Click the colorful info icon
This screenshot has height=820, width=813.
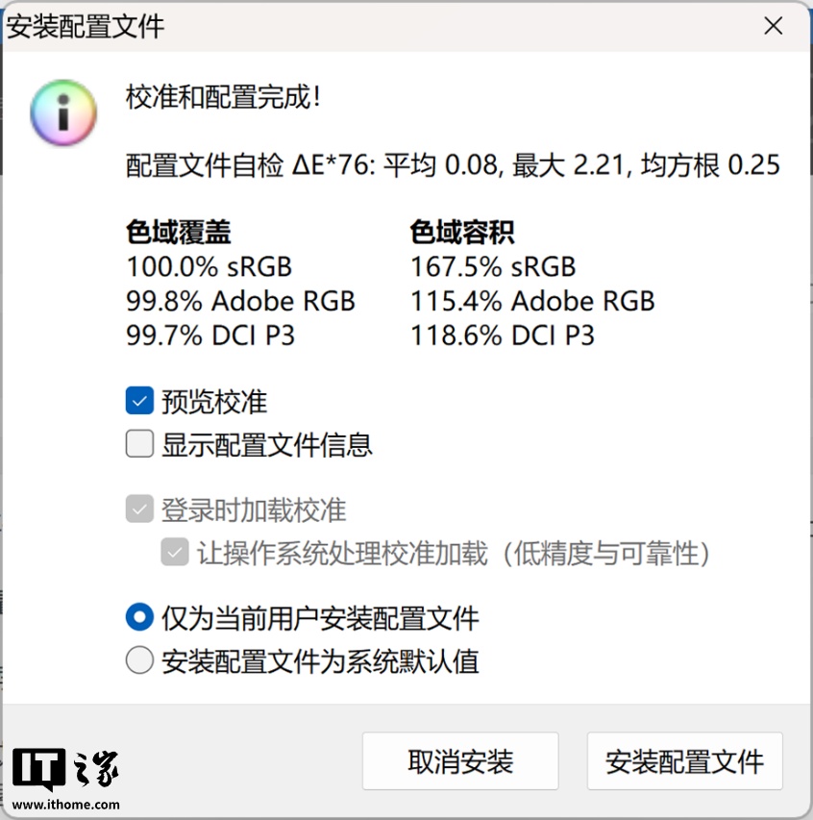pos(63,112)
